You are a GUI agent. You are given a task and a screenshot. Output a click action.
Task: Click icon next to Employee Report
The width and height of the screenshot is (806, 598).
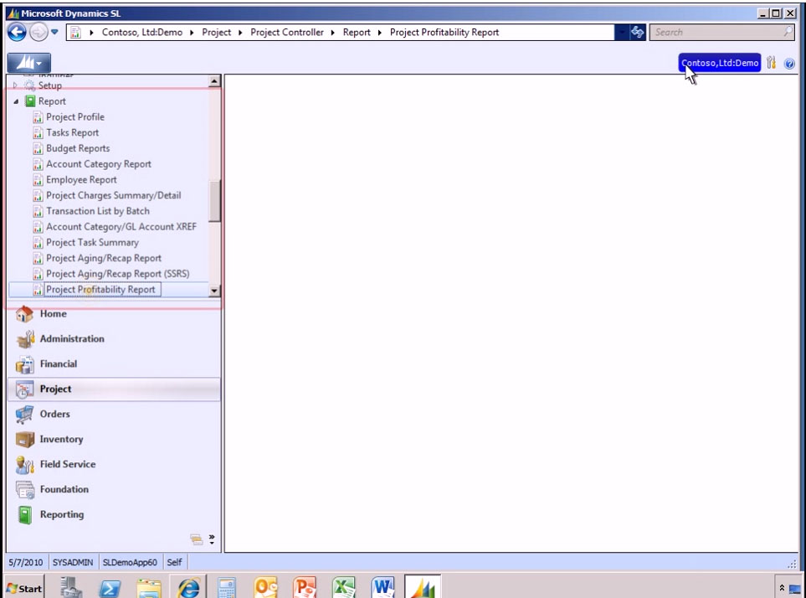click(x=38, y=180)
